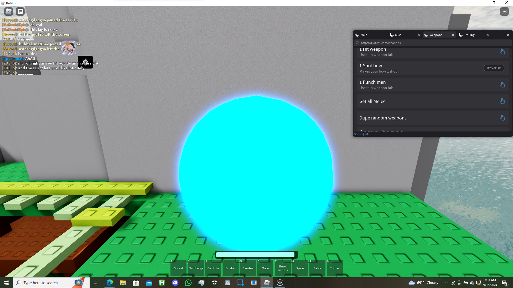Close the script hub panel
The width and height of the screenshot is (513, 288).
508,35
